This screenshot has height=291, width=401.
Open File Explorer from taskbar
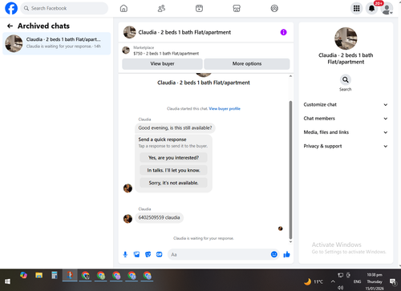click(x=38, y=275)
